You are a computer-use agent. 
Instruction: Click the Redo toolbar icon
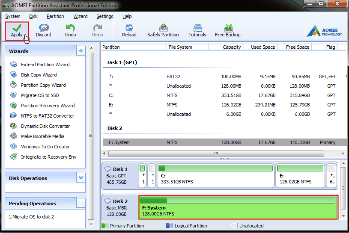click(98, 31)
